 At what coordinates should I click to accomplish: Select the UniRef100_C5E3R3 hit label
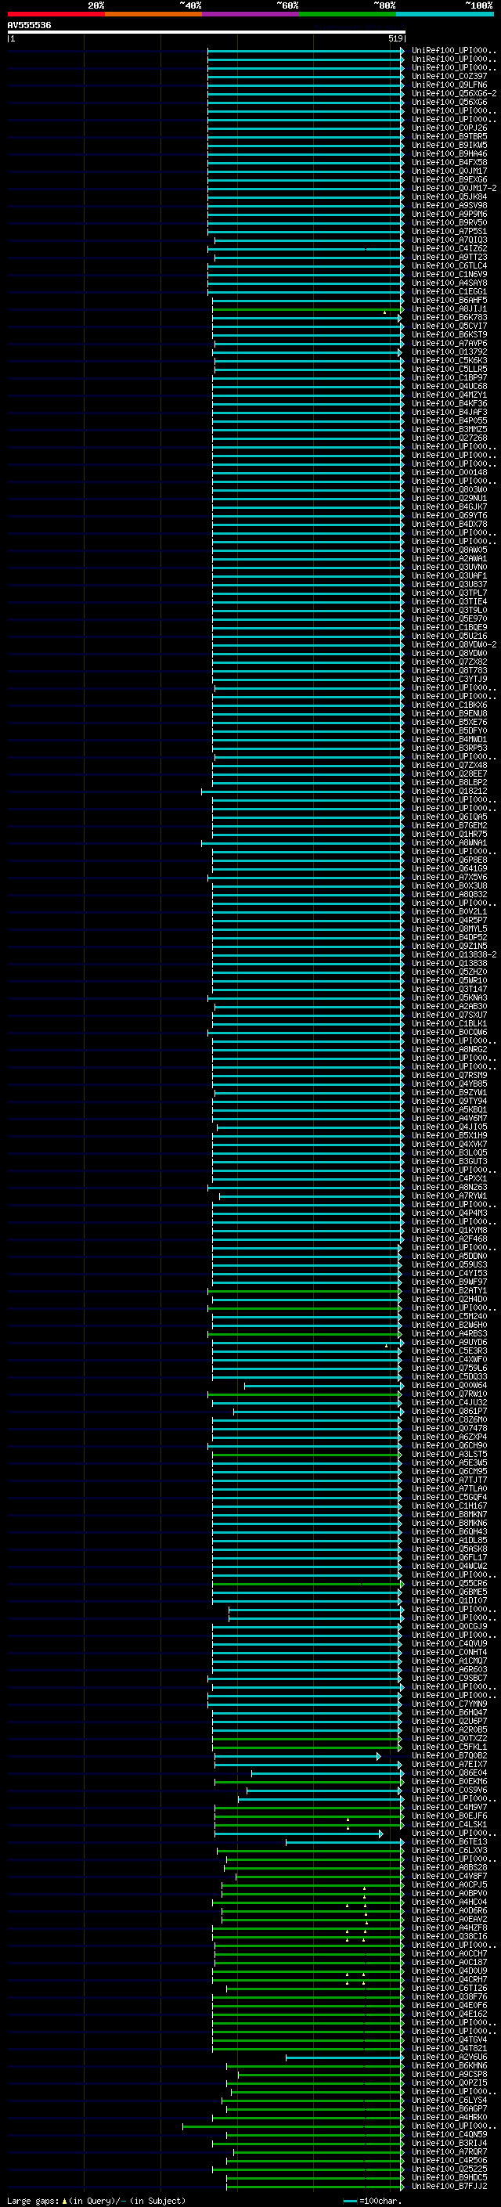point(449,1351)
